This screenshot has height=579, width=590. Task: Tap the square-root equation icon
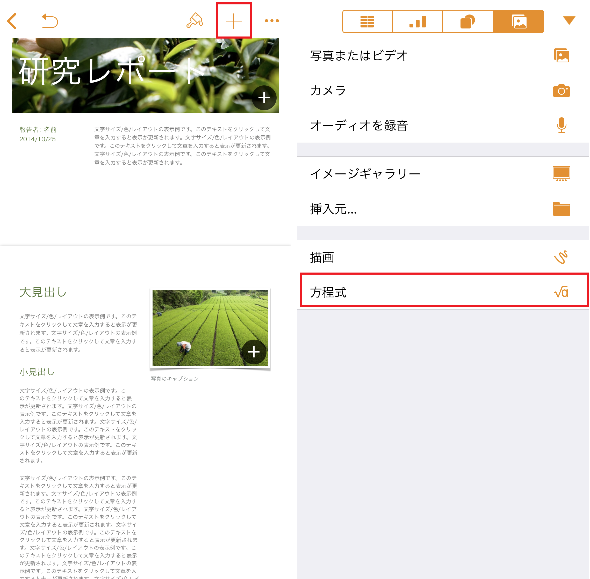tap(561, 292)
